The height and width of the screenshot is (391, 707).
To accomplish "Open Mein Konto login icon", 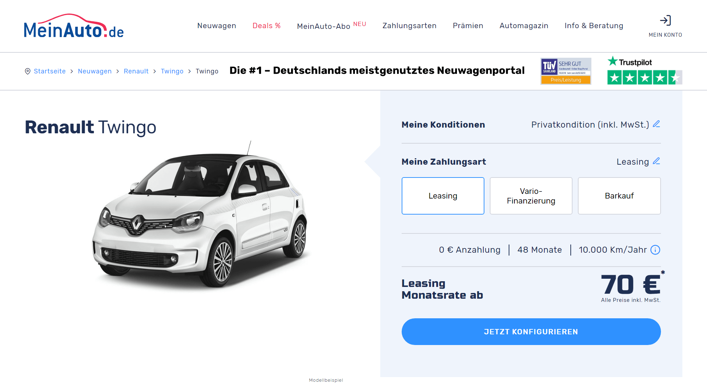I will [x=665, y=20].
